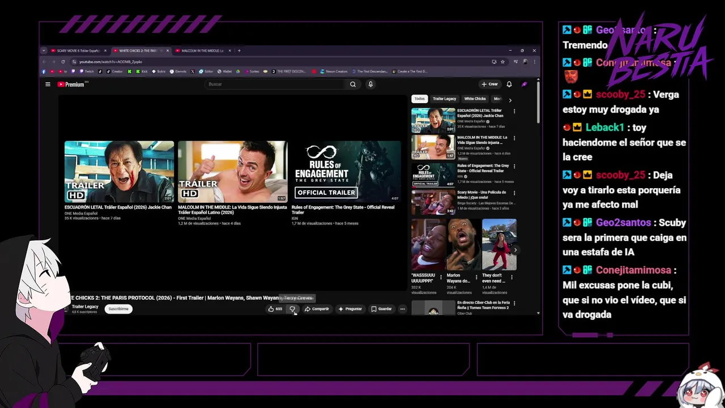Open options for WASSSUUU short
This screenshot has height=408, width=725.
tap(441, 278)
